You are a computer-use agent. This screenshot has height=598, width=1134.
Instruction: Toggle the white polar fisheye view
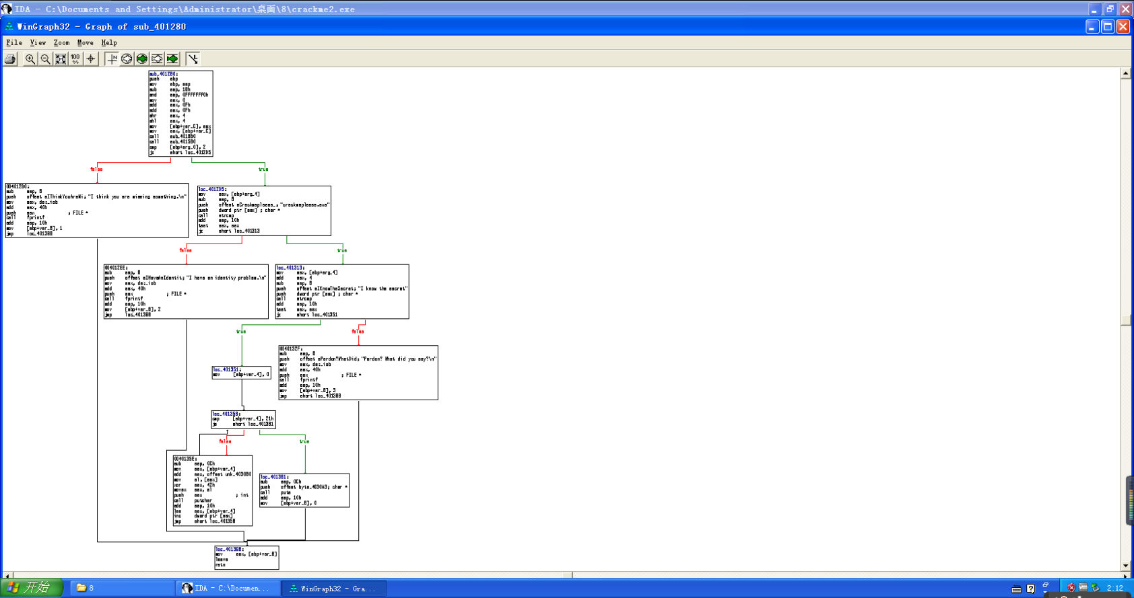point(127,59)
